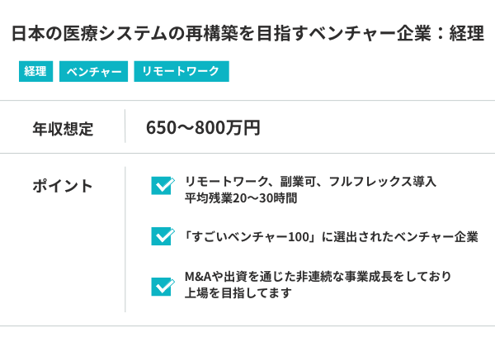Click the 年収想定 label
The image size is (495, 347).
63,128
